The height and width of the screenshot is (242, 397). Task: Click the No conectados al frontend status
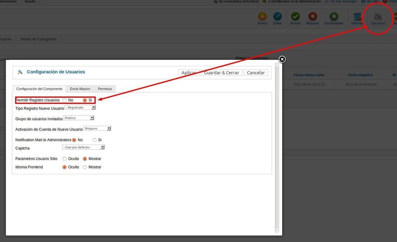(239, 1)
